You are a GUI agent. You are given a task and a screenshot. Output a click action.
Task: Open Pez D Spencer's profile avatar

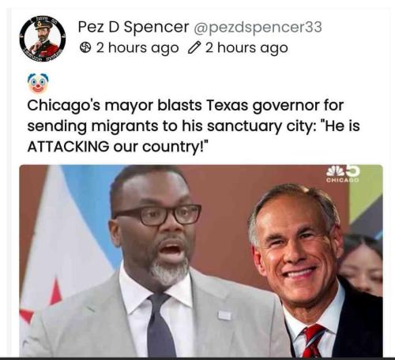[x=43, y=39]
